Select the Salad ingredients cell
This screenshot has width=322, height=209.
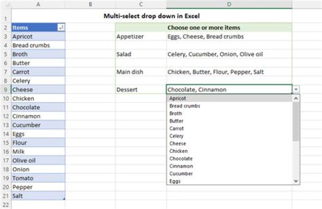tap(228, 54)
